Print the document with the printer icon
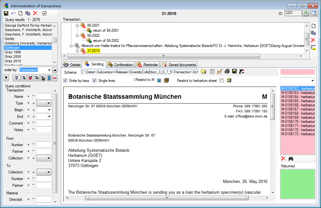Image resolution: width=321 pixels, height=208 pixels. (227, 71)
